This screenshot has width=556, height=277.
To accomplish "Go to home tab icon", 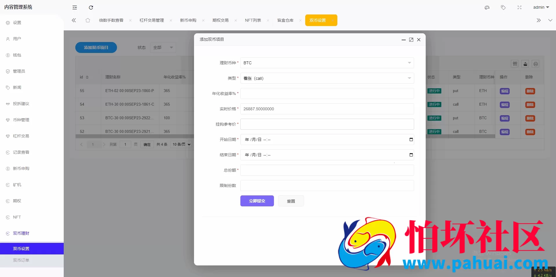I will pos(88,20).
